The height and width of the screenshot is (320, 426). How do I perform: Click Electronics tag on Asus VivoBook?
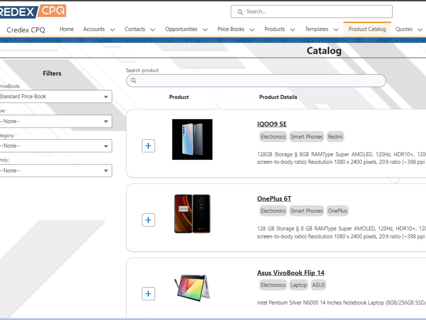coord(273,285)
